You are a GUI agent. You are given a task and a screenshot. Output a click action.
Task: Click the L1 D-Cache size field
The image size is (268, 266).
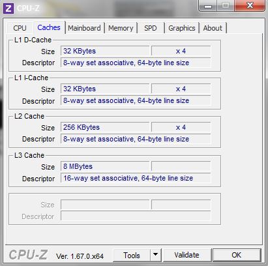[105, 51]
